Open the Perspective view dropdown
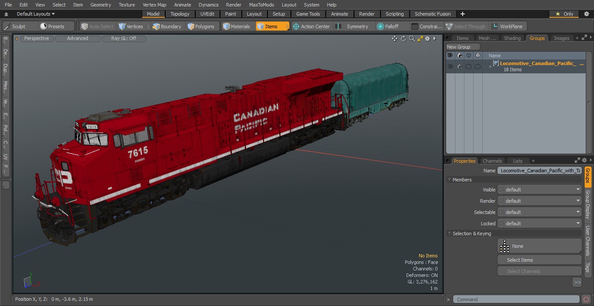The width and height of the screenshot is (594, 306). 37,39
